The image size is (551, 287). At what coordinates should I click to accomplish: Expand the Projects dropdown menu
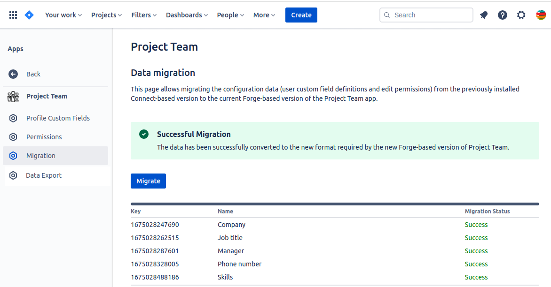[x=106, y=15]
